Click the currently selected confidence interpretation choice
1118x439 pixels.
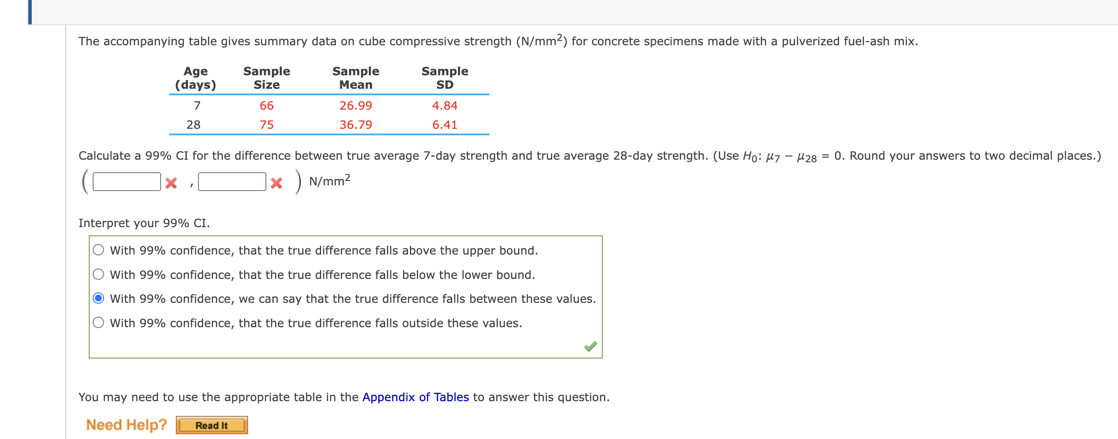click(99, 298)
